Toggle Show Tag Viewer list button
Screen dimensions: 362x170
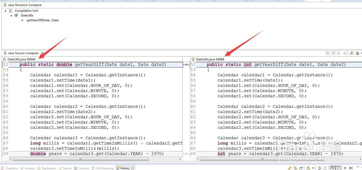(338, 168)
